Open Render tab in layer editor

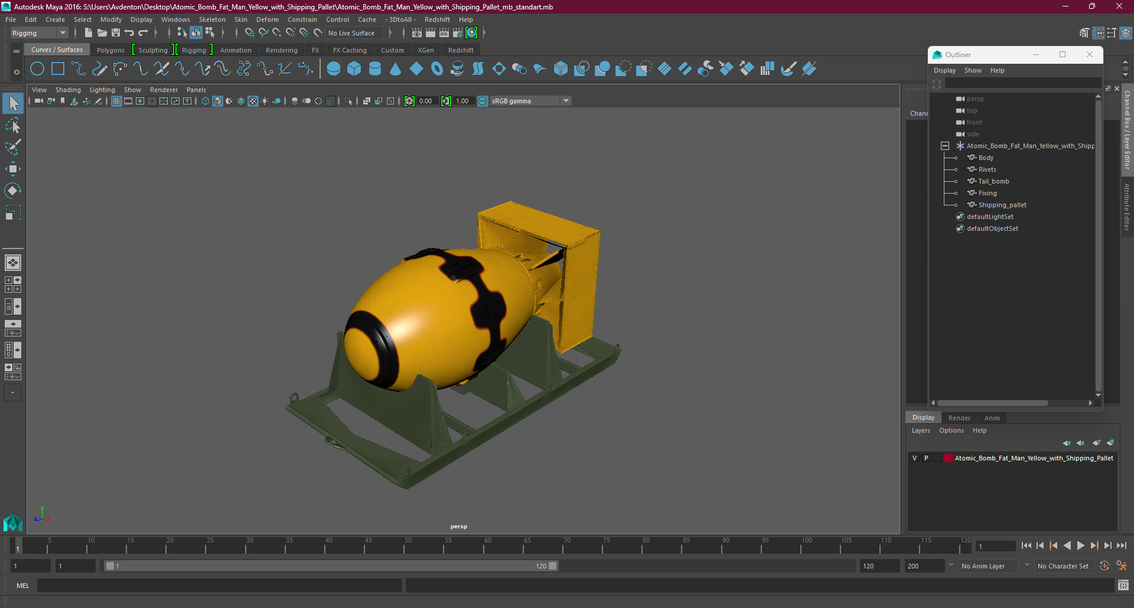(x=959, y=418)
